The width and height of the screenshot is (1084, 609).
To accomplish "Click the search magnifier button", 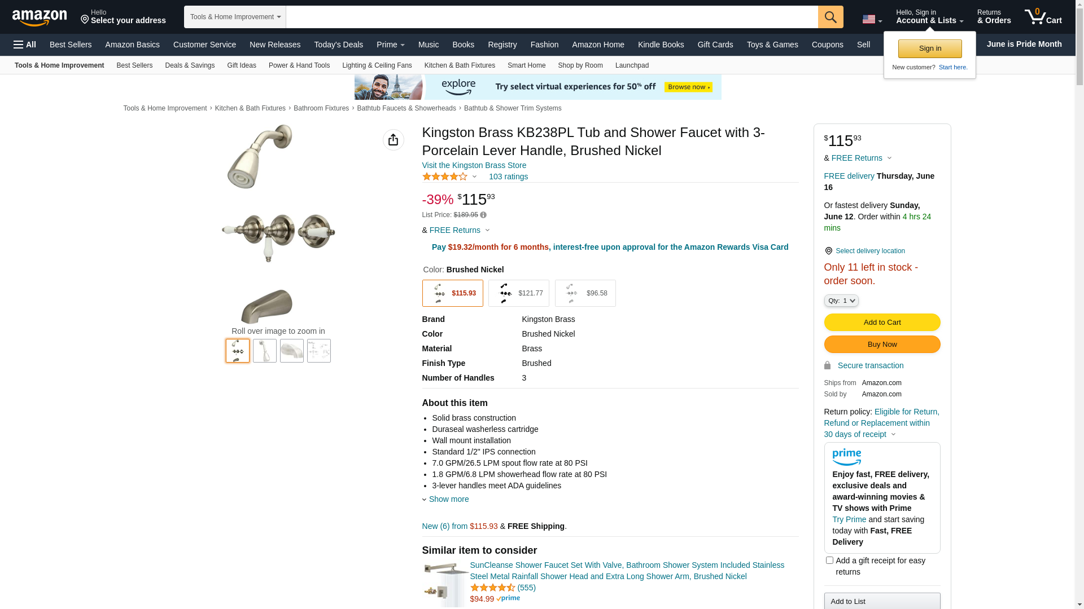I will point(831,17).
